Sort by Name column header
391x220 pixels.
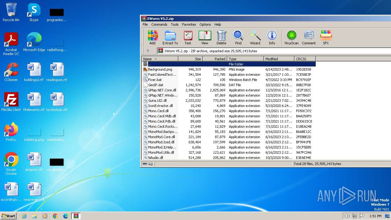tap(160, 59)
